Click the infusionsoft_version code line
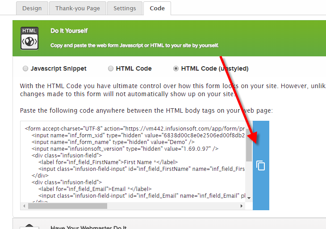 [x=125, y=148]
